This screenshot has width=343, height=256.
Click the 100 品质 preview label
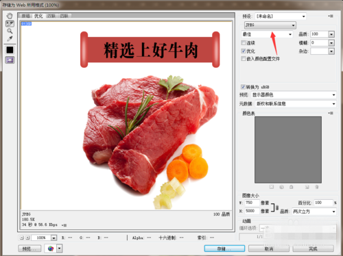[x=222, y=214]
